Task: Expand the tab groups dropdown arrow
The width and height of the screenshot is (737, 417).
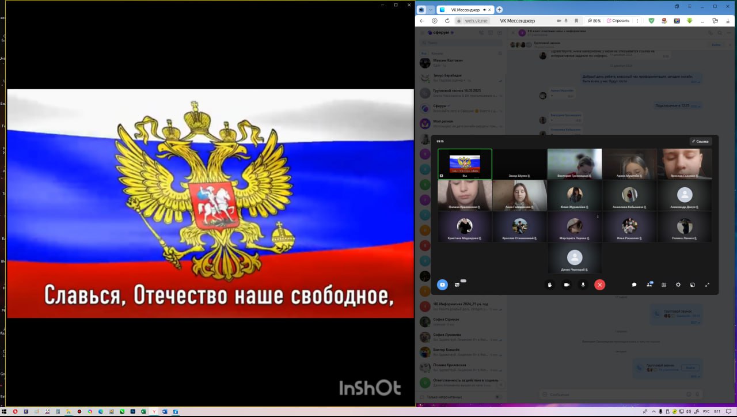Action: coord(430,9)
